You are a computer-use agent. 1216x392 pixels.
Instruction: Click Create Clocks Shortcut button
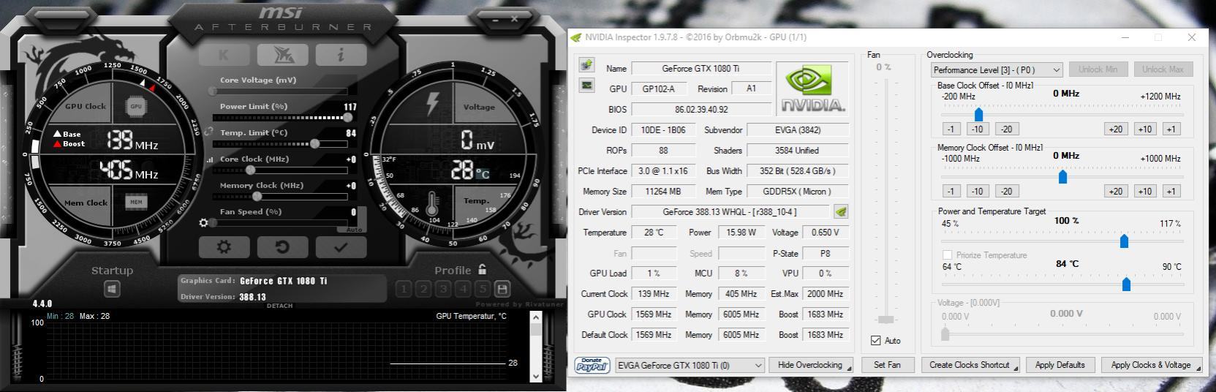(x=971, y=365)
